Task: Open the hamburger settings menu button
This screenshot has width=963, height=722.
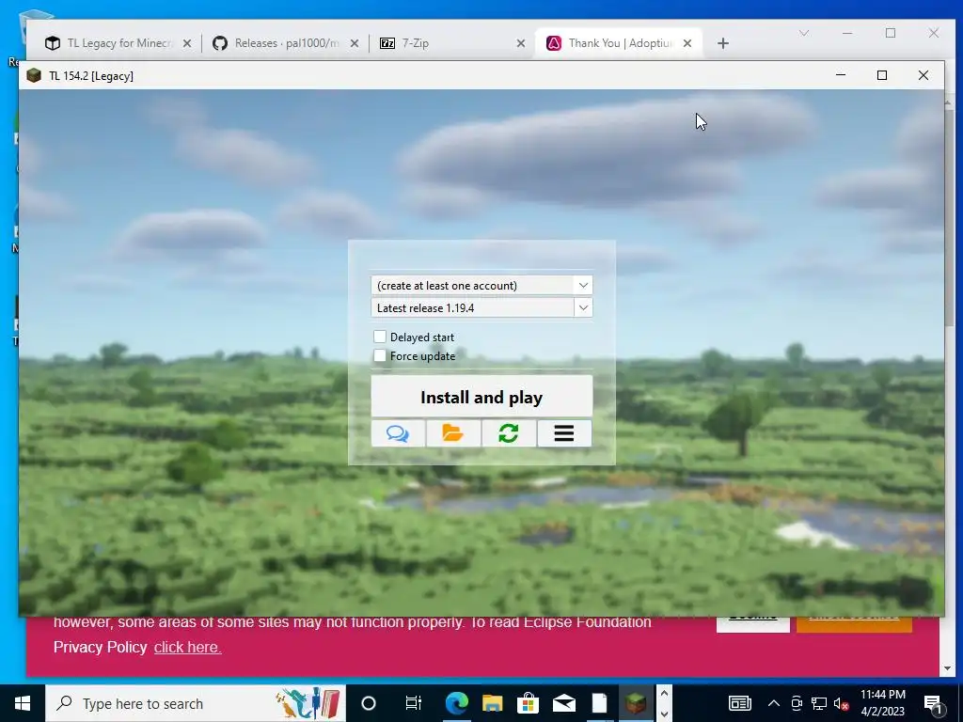Action: pyautogui.click(x=564, y=433)
